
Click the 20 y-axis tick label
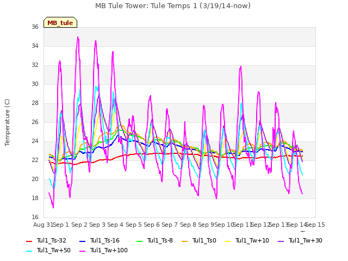[35, 179]
